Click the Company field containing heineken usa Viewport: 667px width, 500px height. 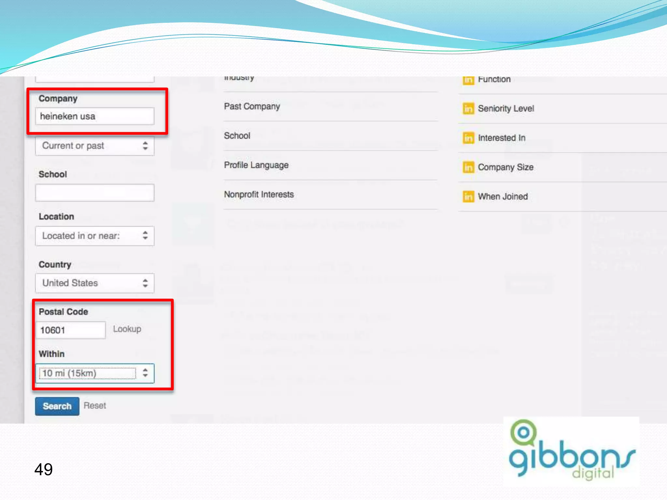[94, 116]
